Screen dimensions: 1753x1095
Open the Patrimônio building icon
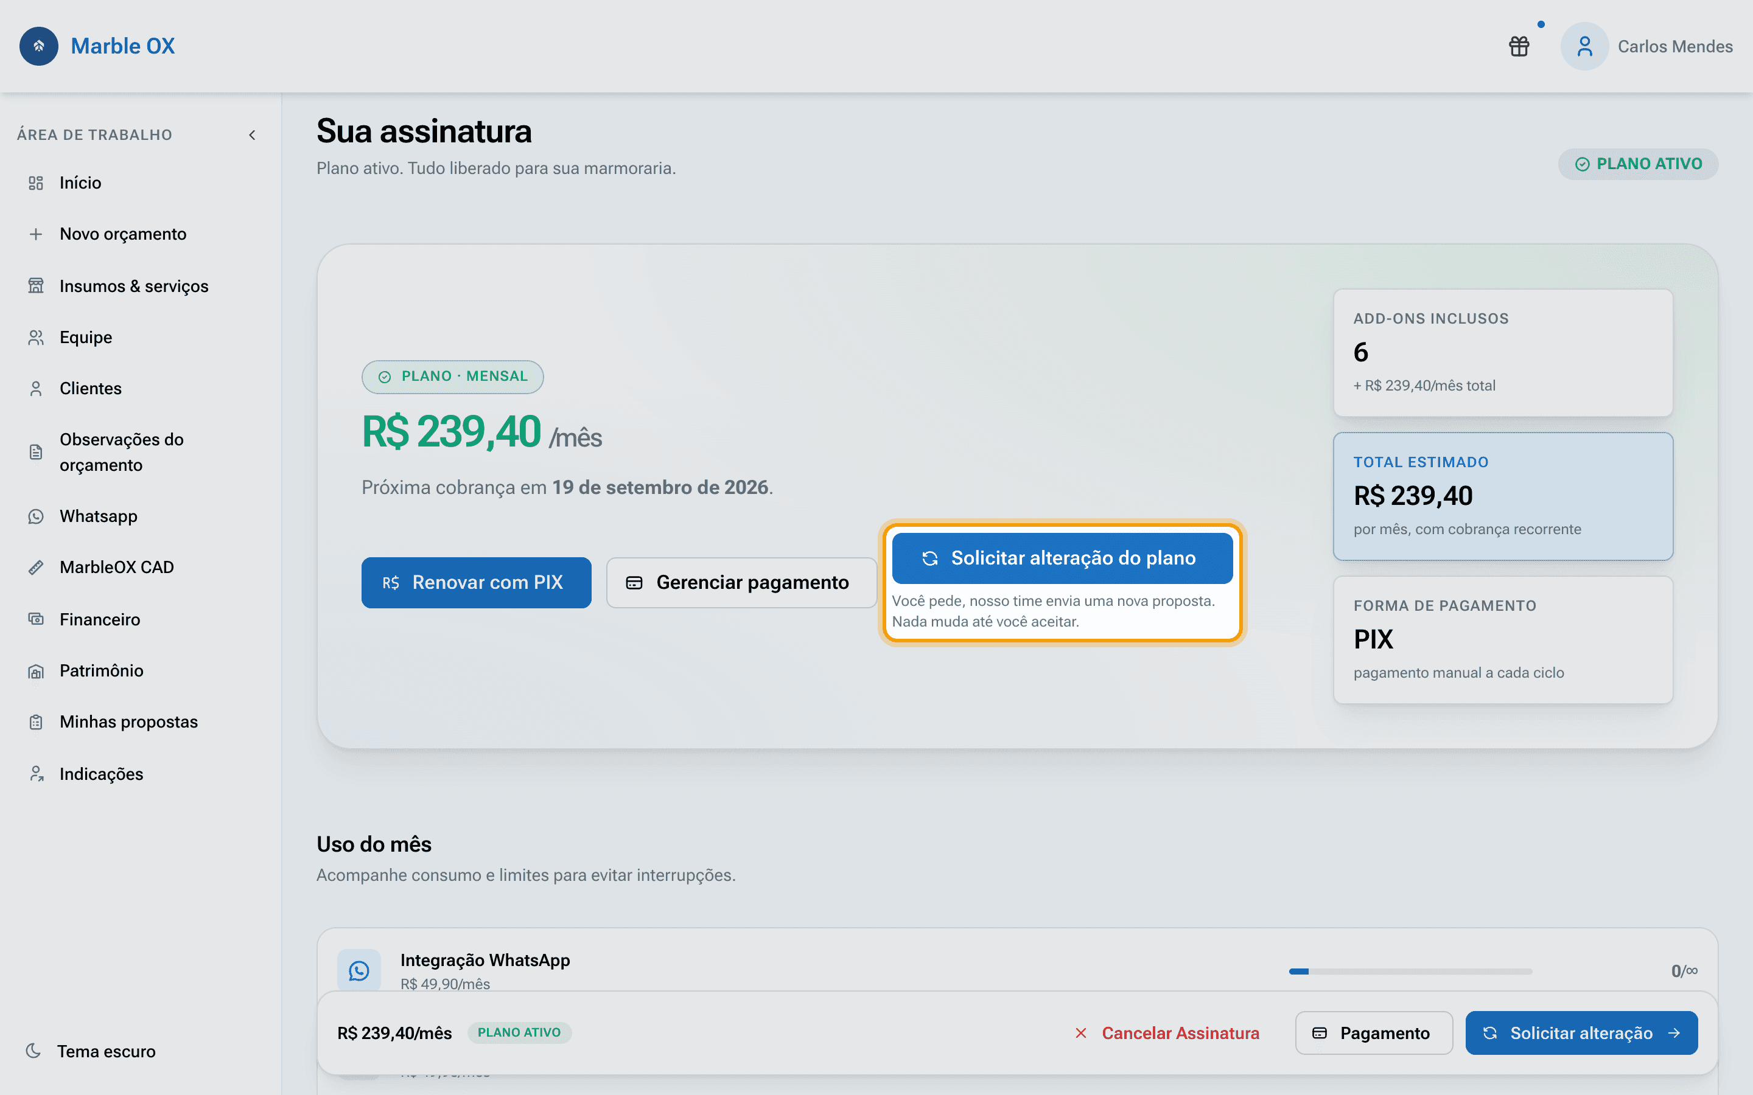coord(35,672)
